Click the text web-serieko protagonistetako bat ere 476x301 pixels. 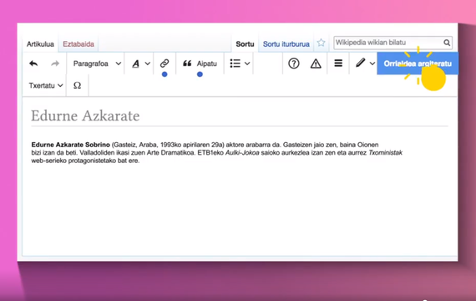[85, 161]
